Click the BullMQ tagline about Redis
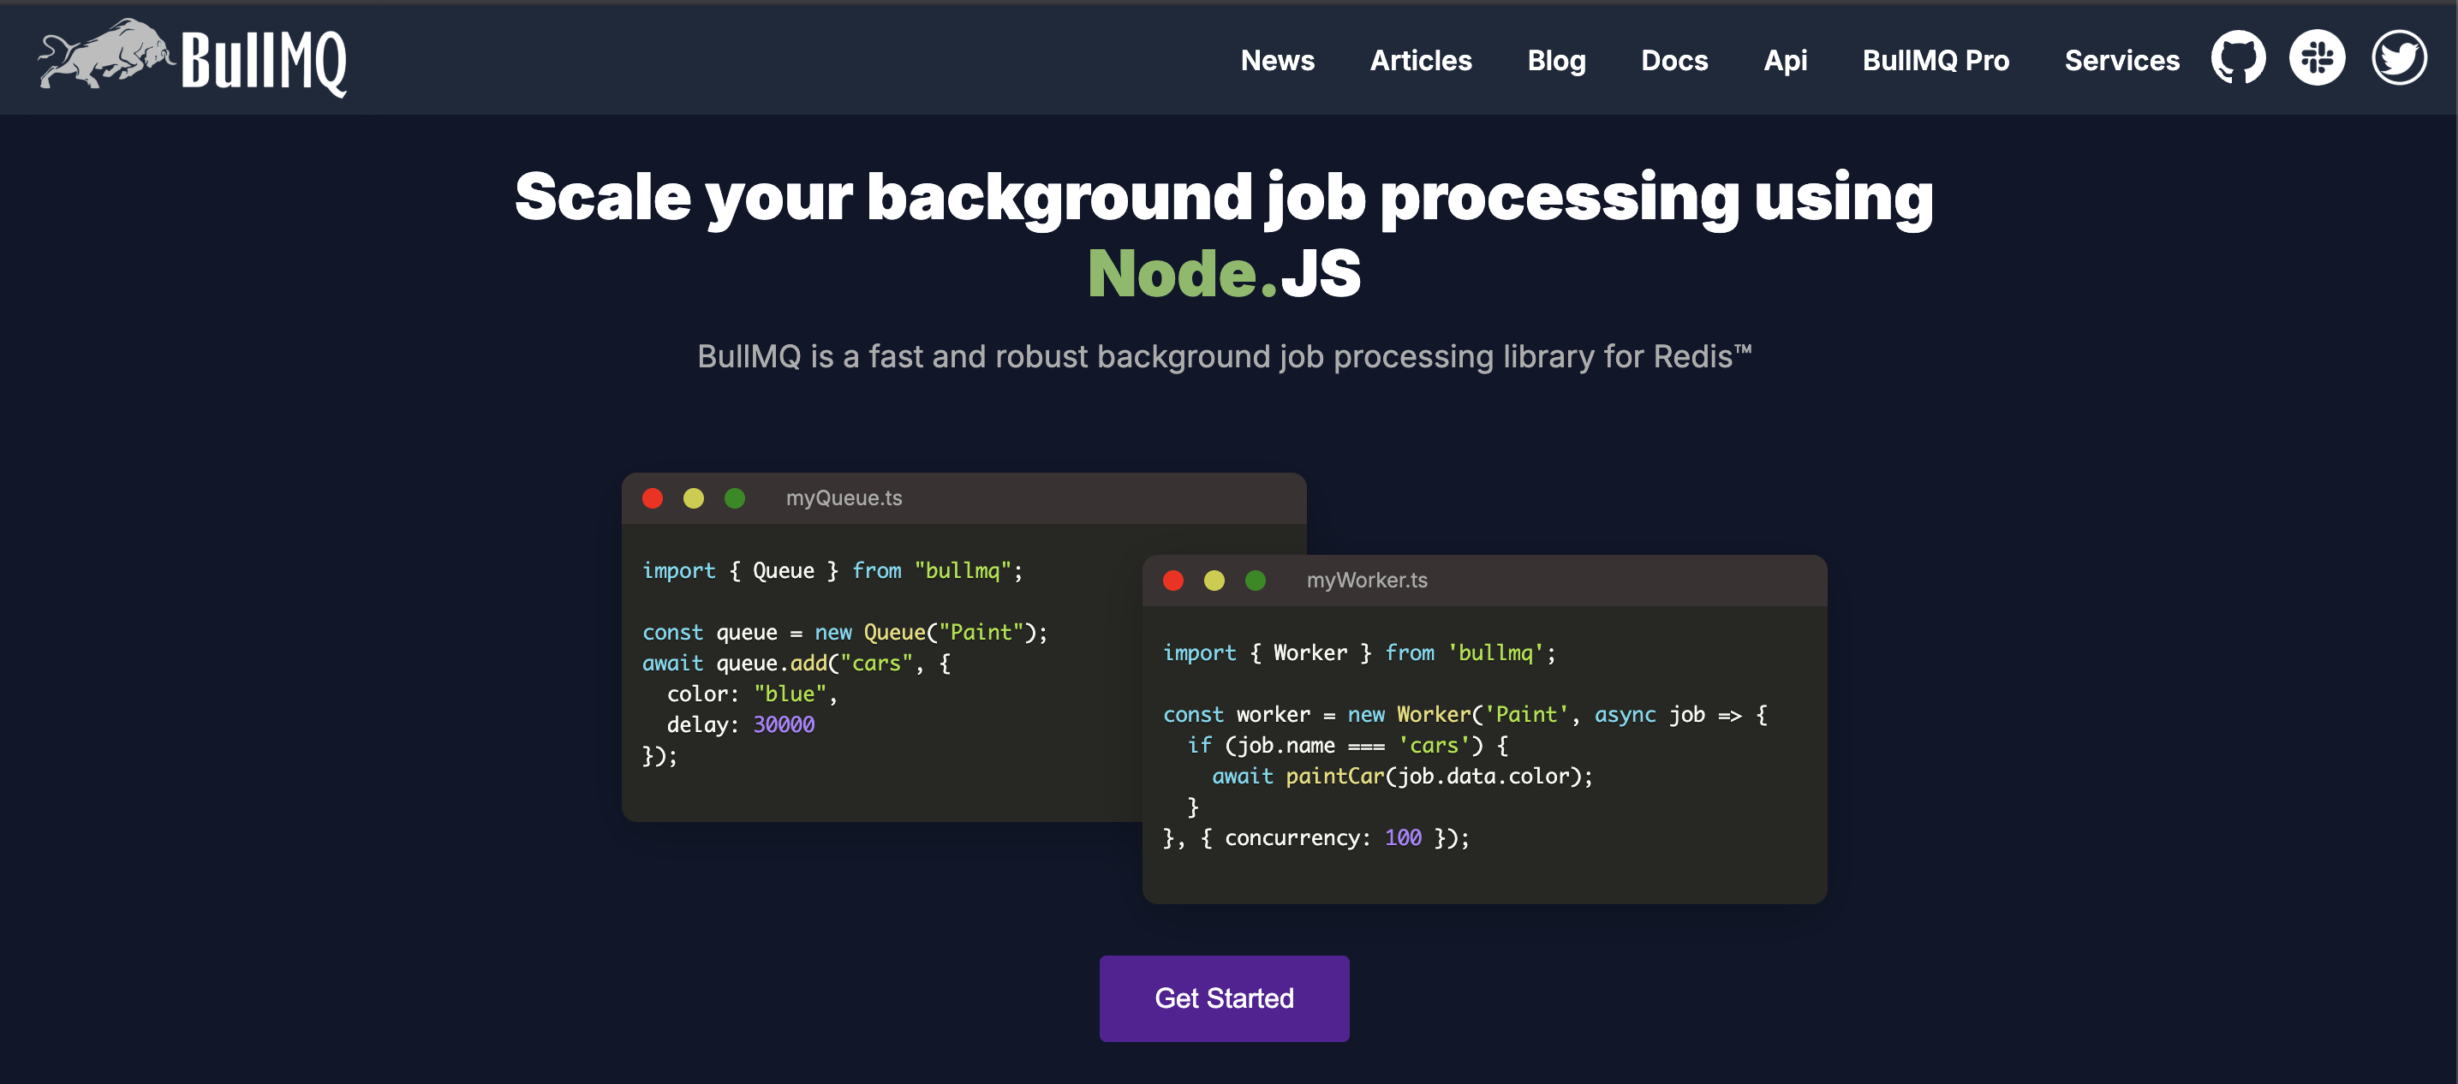Viewport: 2458px width, 1084px height. pos(1224,356)
